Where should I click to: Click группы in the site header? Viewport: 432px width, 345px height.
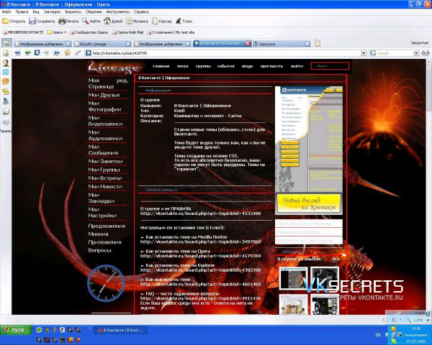pyautogui.click(x=203, y=66)
